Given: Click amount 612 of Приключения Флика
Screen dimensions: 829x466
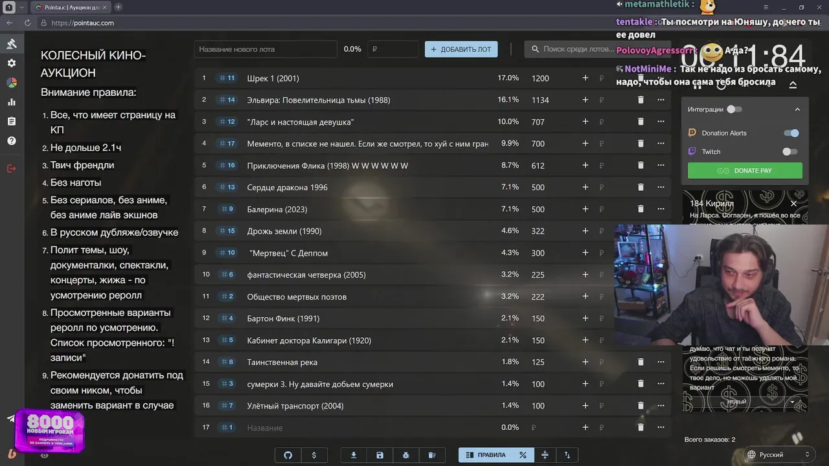Looking at the screenshot, I should point(538,166).
